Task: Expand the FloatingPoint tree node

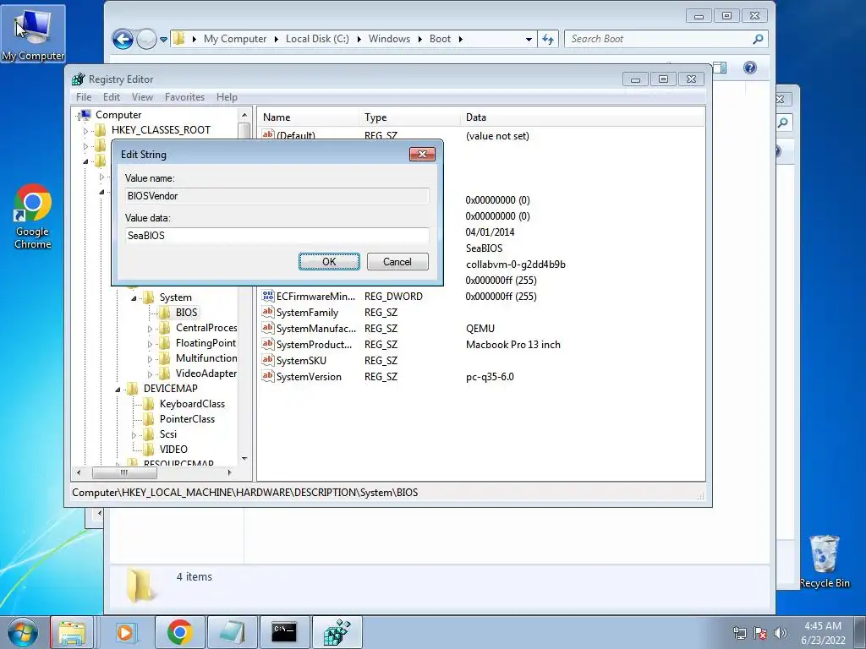Action: click(x=150, y=345)
